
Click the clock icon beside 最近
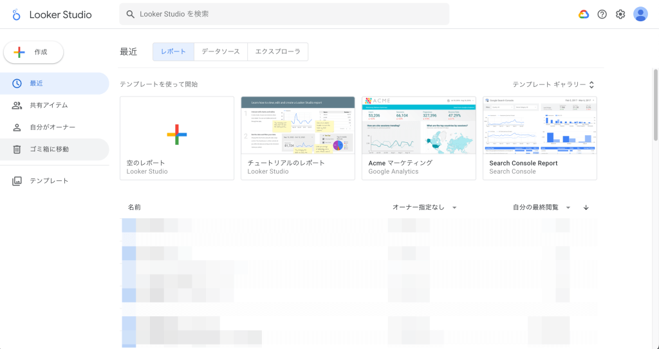[x=17, y=83]
